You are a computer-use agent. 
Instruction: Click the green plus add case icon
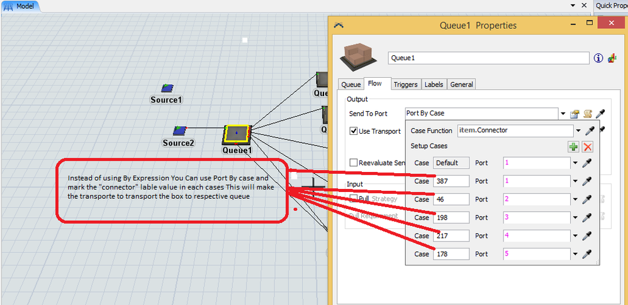[573, 146]
